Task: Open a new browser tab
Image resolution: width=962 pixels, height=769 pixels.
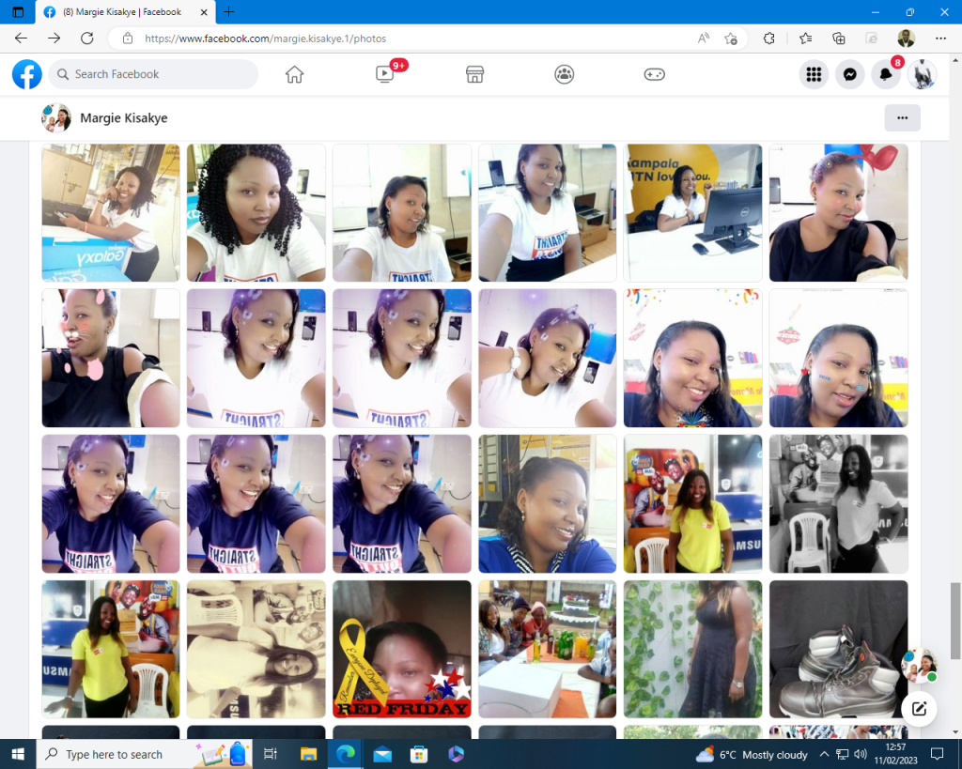Action: [229, 12]
